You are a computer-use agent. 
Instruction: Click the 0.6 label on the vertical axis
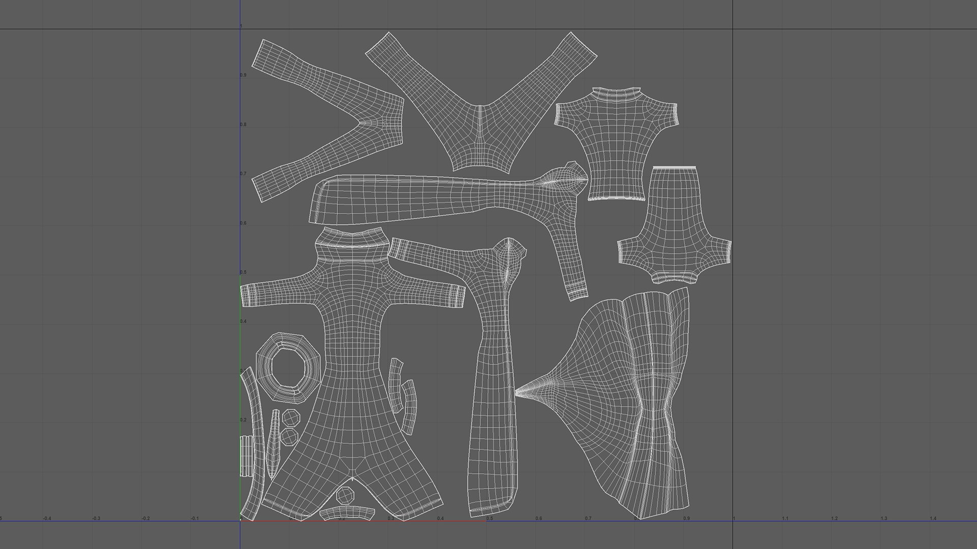pyautogui.click(x=243, y=223)
